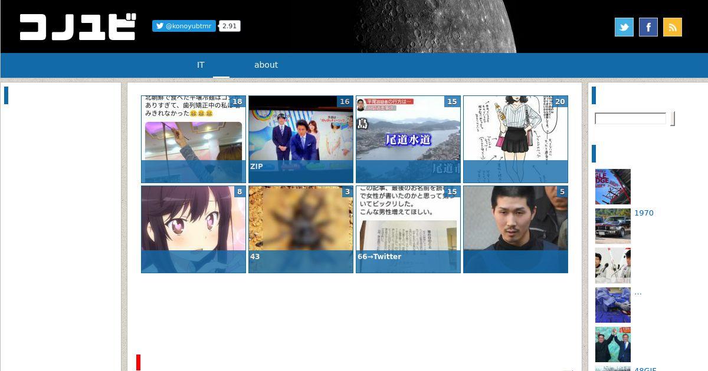The image size is (708, 371).
Task: Open the sidebar bridge thumbnail
Action: click(613, 187)
